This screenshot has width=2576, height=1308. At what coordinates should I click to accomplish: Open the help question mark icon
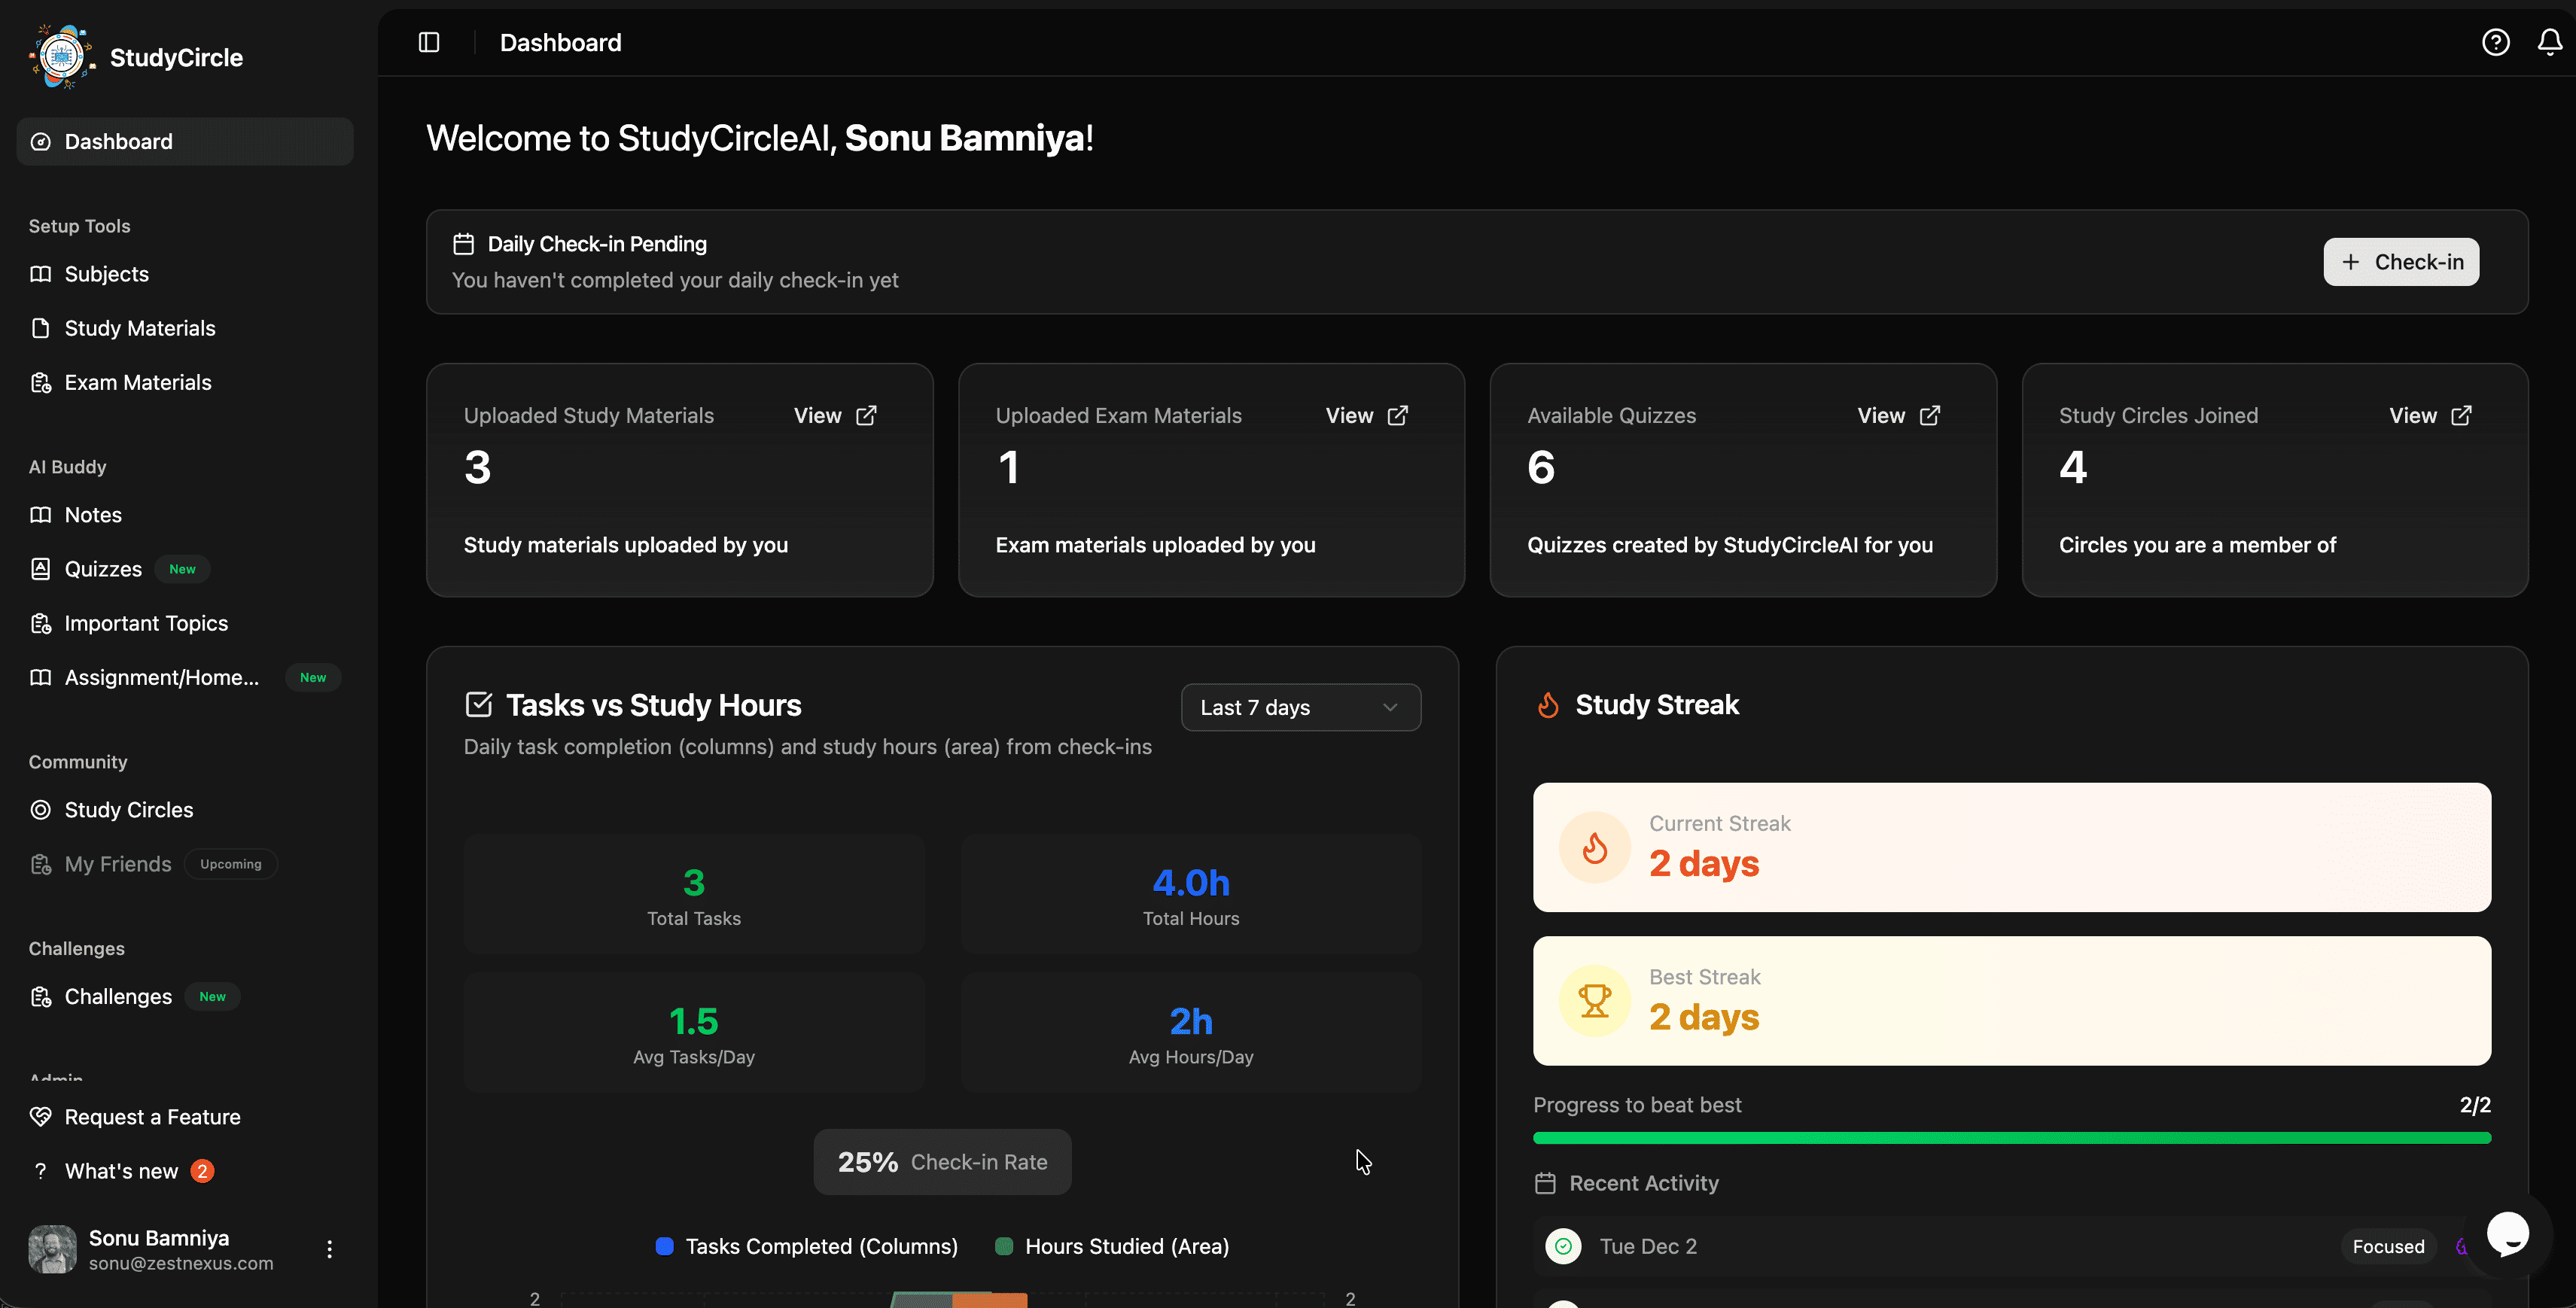coord(2495,42)
